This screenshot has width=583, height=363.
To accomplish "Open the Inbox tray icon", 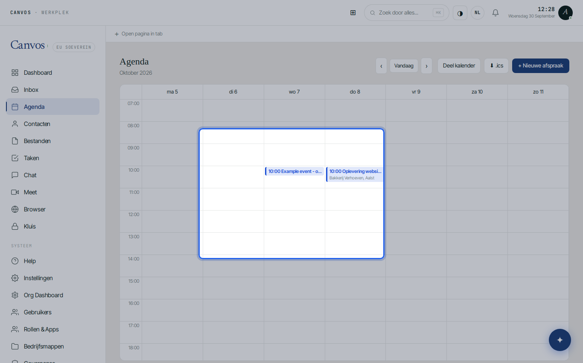I will click(15, 90).
